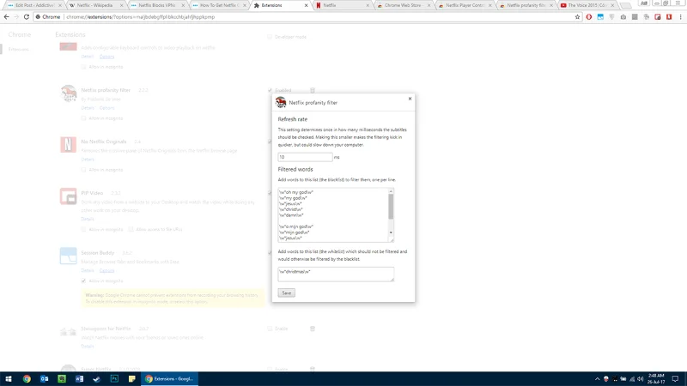Viewport: 687px width, 386px height.
Task: Click the red bookmark-shaped extension icon
Action: pos(669,16)
